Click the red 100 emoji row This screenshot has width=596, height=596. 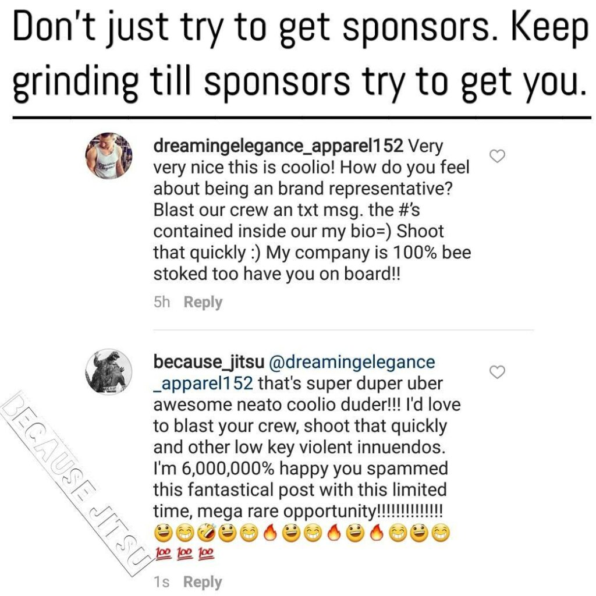(x=185, y=552)
